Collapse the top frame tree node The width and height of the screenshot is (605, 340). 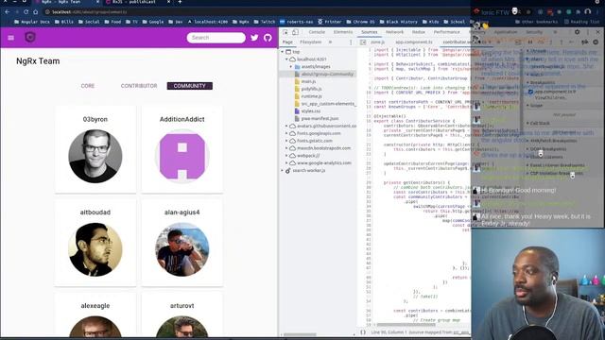click(283, 52)
